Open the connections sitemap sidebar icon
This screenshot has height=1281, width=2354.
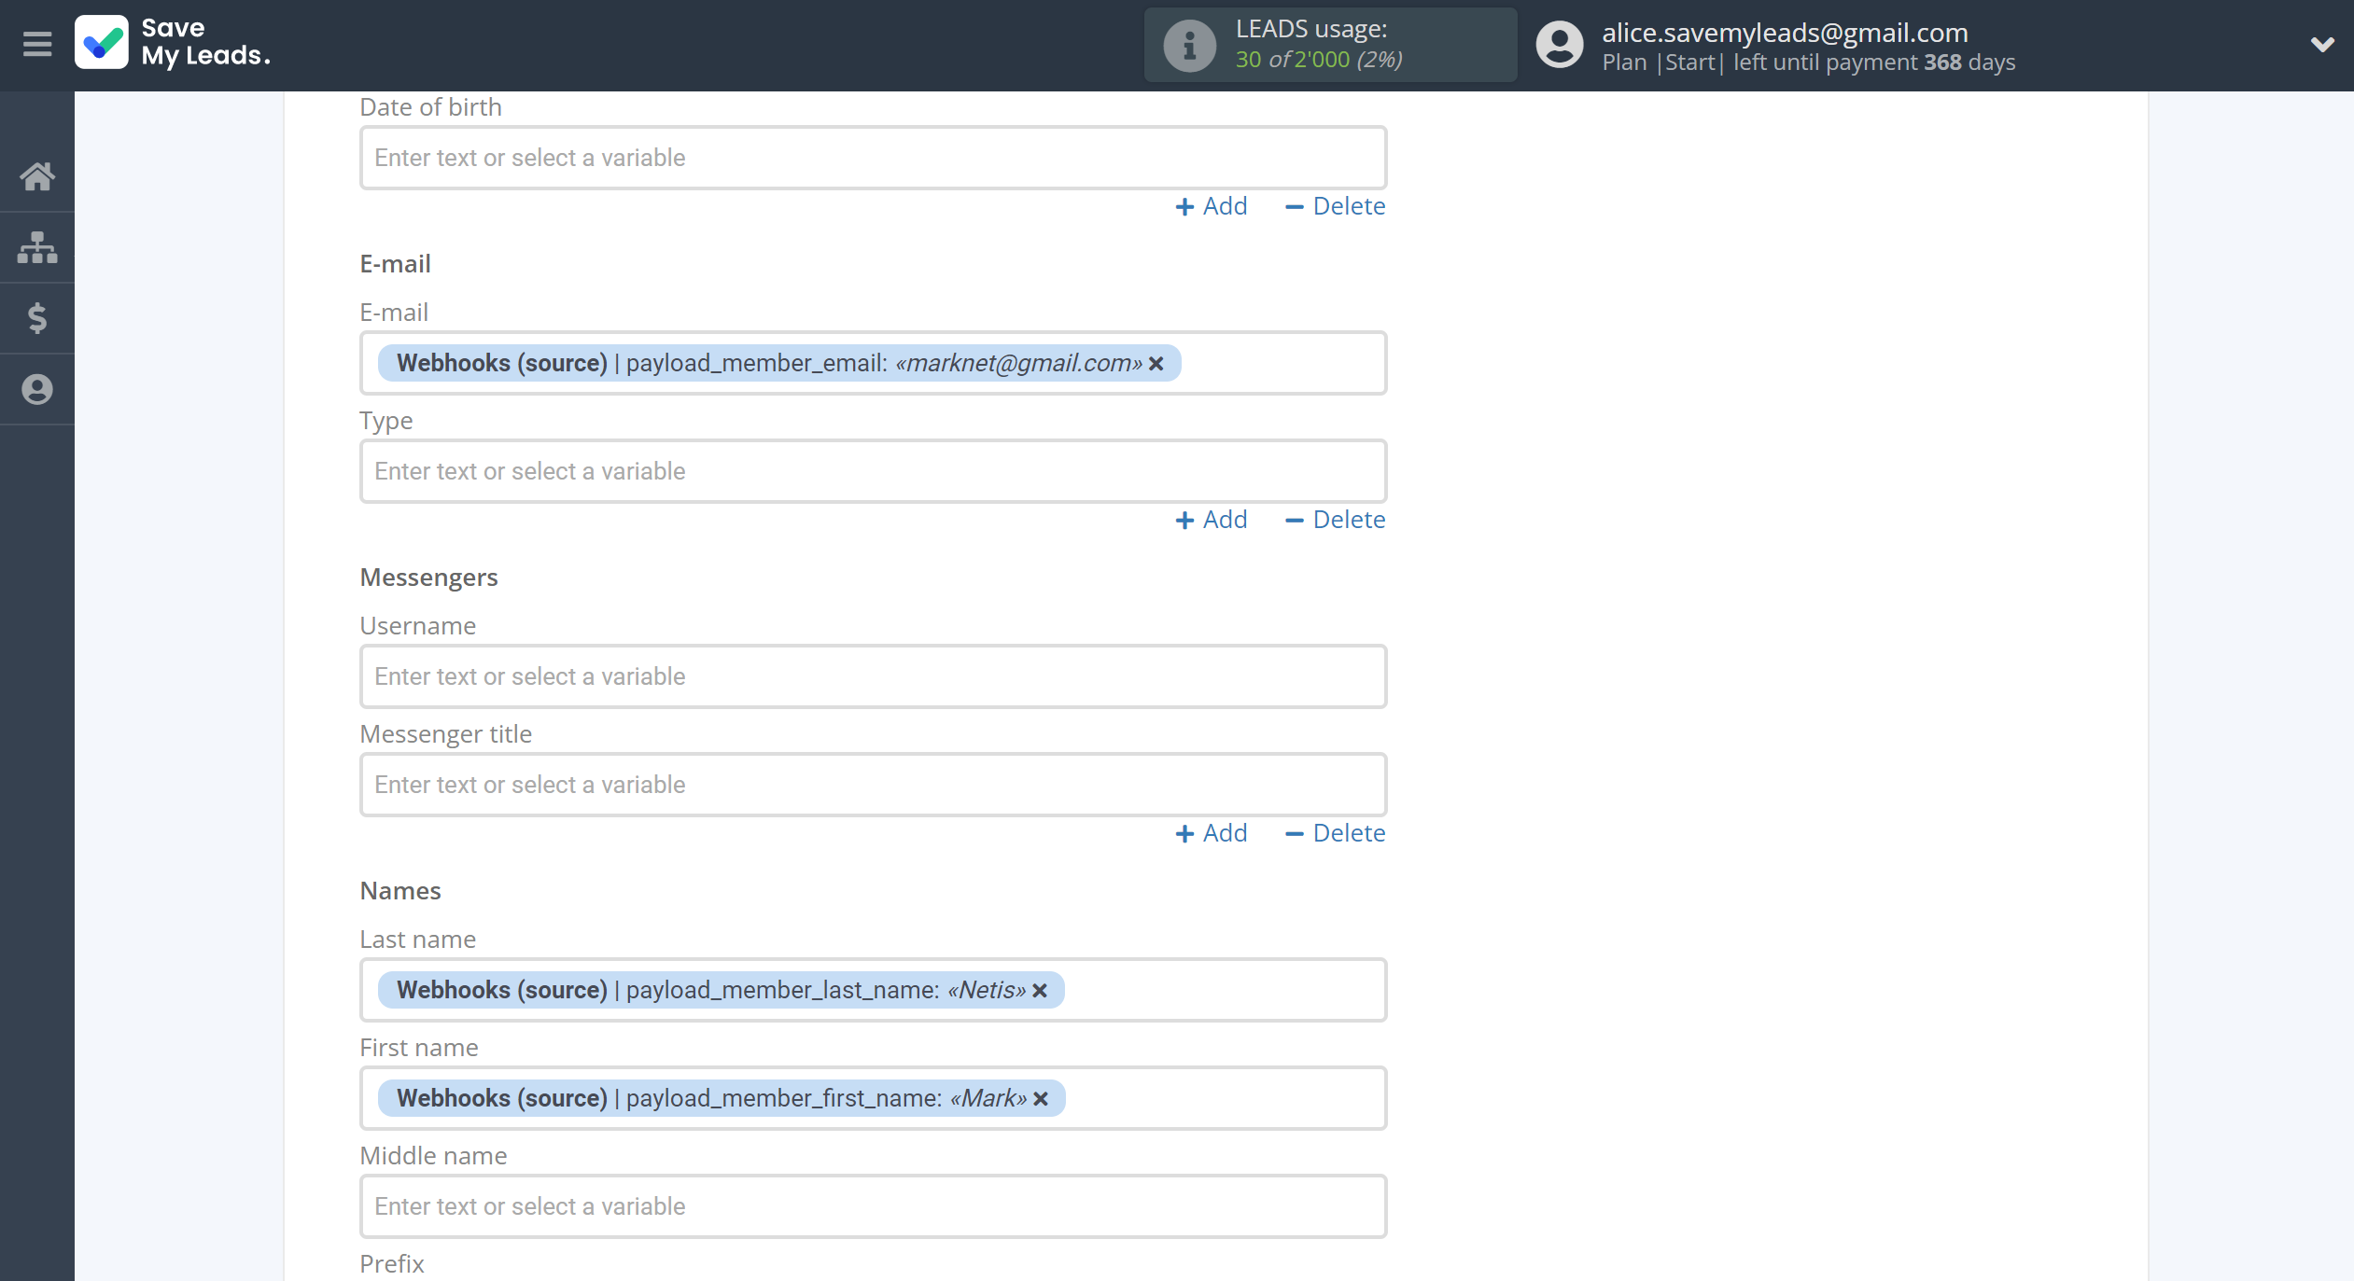pos(37,247)
